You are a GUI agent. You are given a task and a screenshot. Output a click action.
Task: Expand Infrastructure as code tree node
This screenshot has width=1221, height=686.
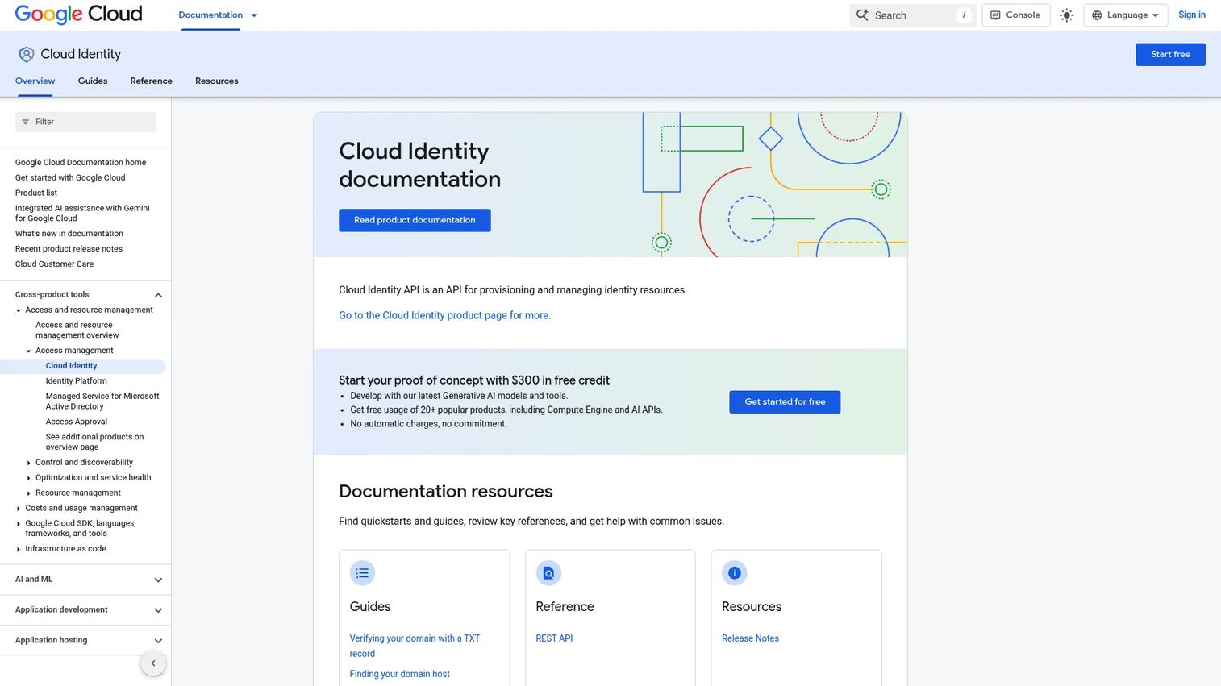click(19, 549)
